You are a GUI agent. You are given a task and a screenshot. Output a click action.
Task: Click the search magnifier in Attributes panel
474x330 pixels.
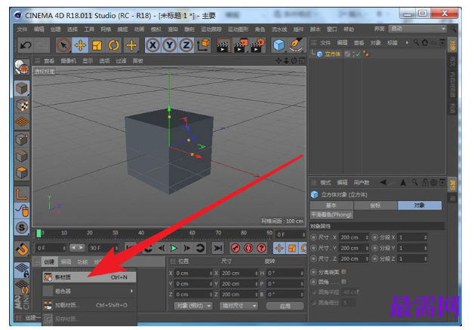click(x=415, y=182)
